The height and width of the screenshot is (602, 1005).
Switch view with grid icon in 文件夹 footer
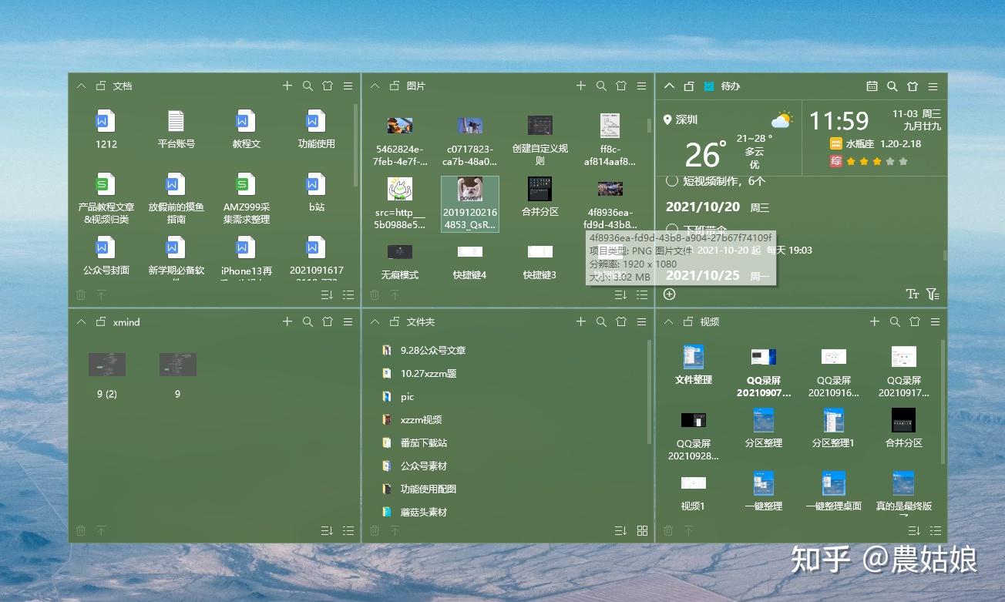[642, 530]
